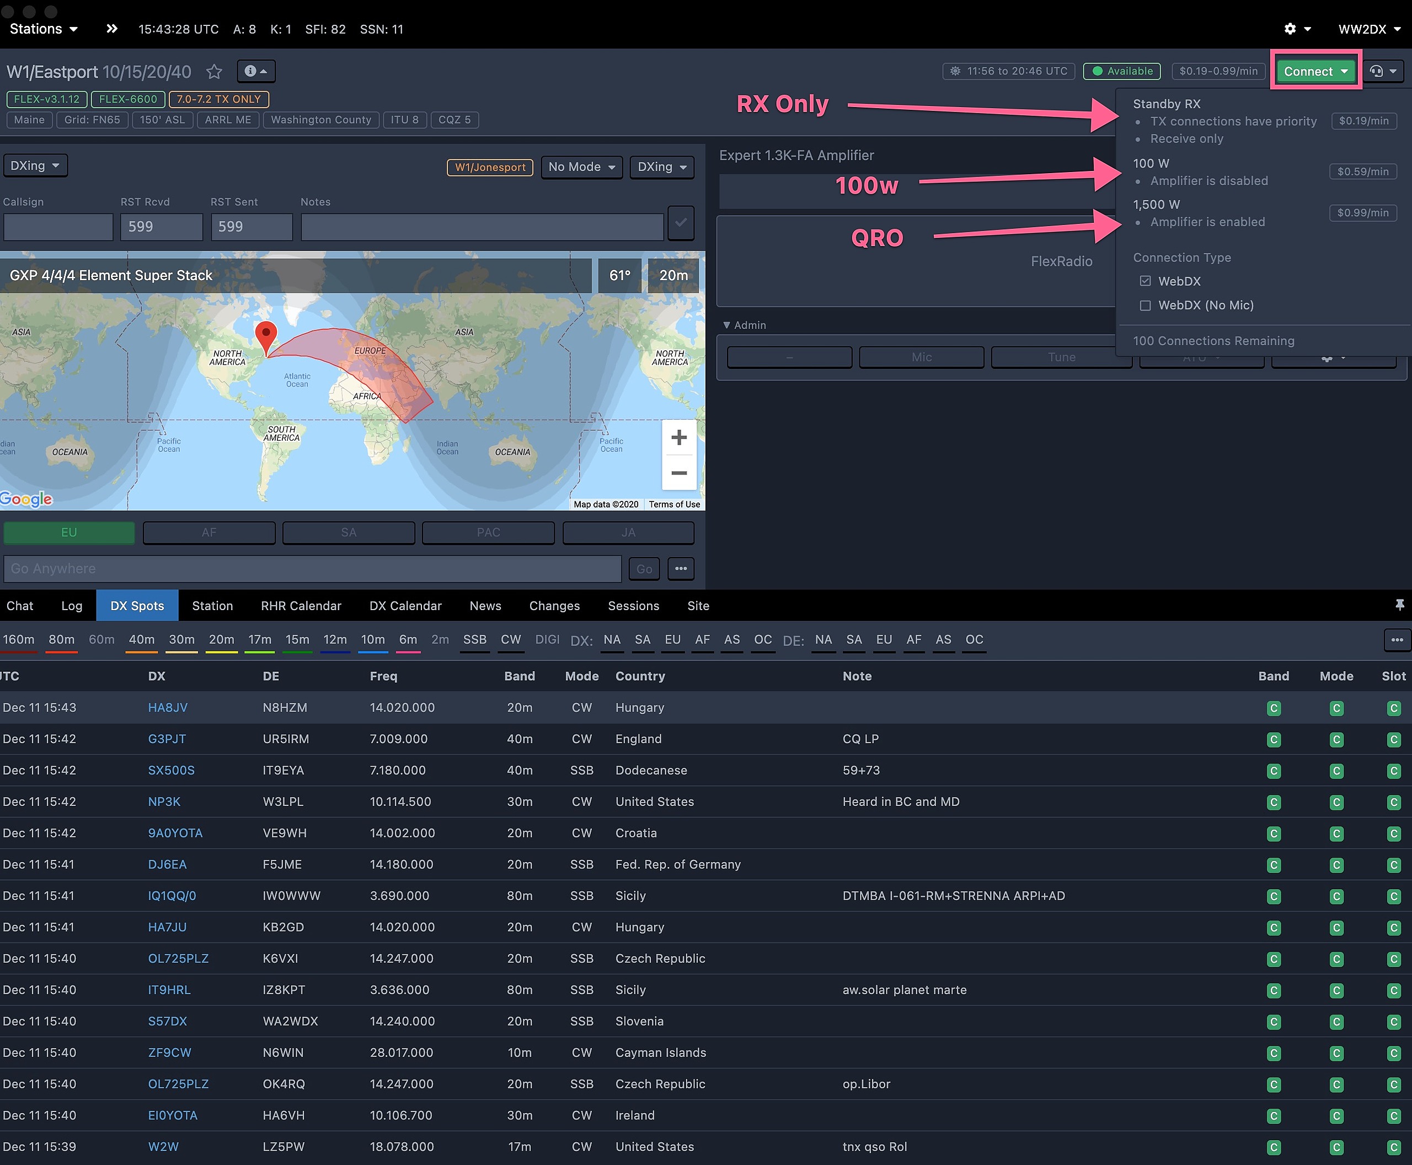Click the pin icon on the tab bar
The width and height of the screenshot is (1412, 1165).
coord(1399,605)
